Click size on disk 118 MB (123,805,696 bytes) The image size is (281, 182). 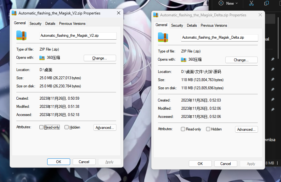click(202, 88)
